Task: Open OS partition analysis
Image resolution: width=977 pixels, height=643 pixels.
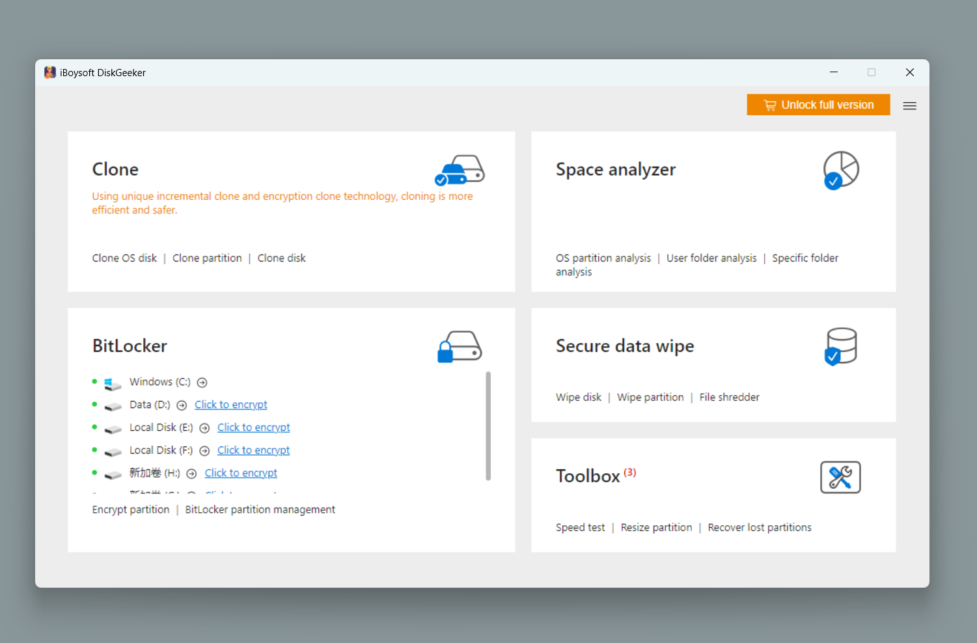Action: click(603, 258)
